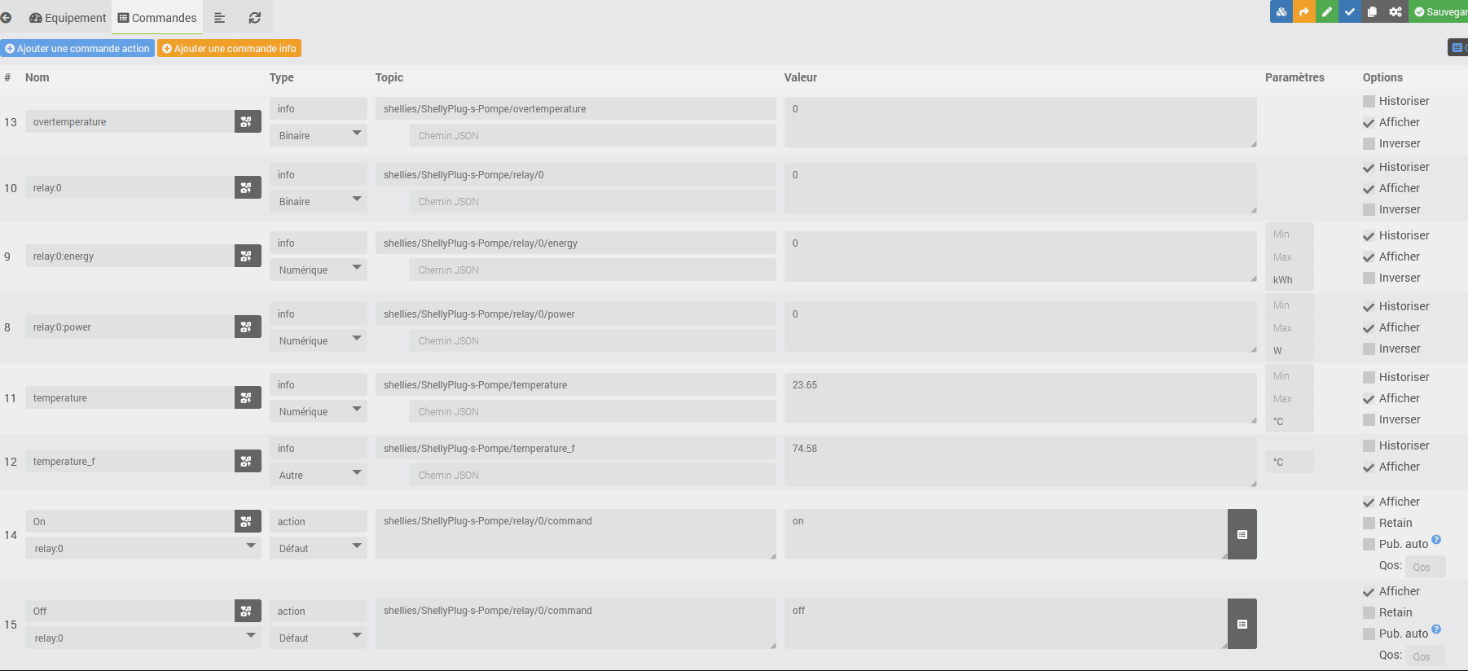The height and width of the screenshot is (671, 1468).
Task: Click the Min field for relay:0:energy
Action: coord(1289,234)
